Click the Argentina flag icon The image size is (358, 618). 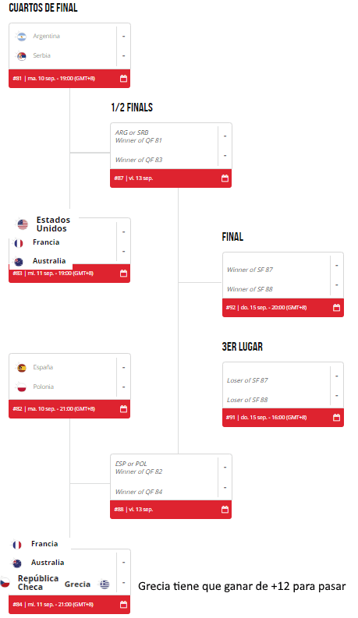click(22, 37)
